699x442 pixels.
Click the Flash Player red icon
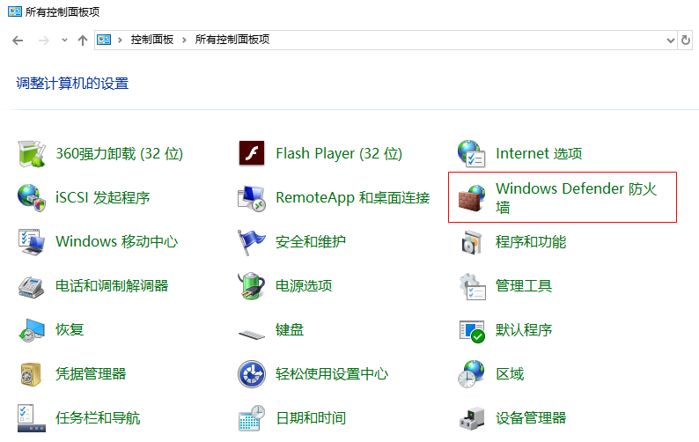252,153
